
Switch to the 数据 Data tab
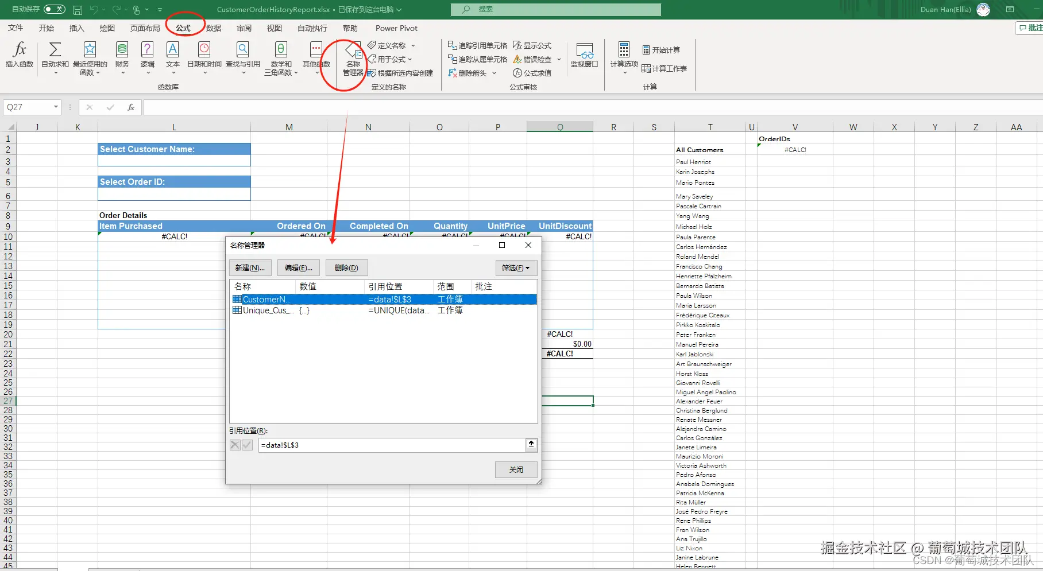click(214, 28)
